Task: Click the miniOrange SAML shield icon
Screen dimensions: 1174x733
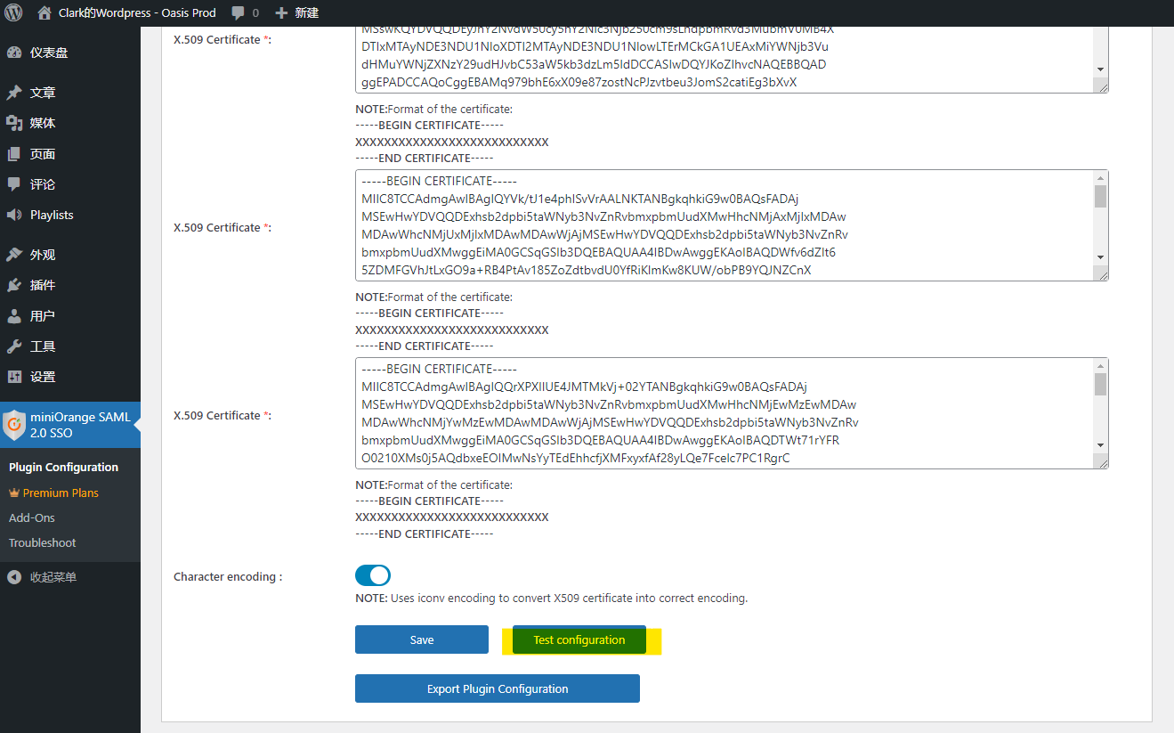Action: pyautogui.click(x=14, y=425)
